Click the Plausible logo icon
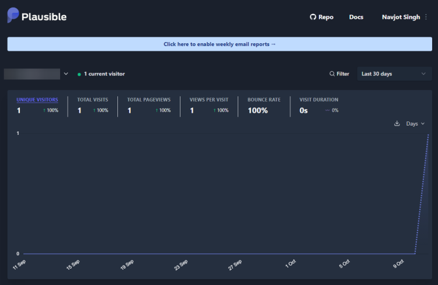Viewport: 438px width, 285px height. pyautogui.click(x=13, y=15)
